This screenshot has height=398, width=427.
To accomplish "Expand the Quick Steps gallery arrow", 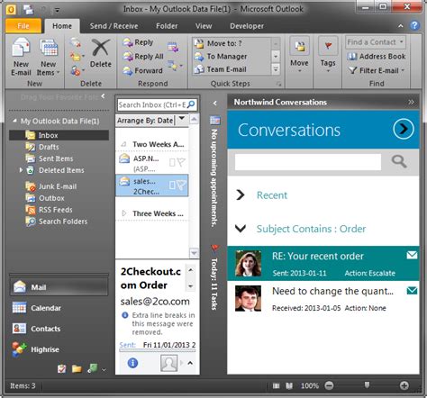I will (x=276, y=69).
